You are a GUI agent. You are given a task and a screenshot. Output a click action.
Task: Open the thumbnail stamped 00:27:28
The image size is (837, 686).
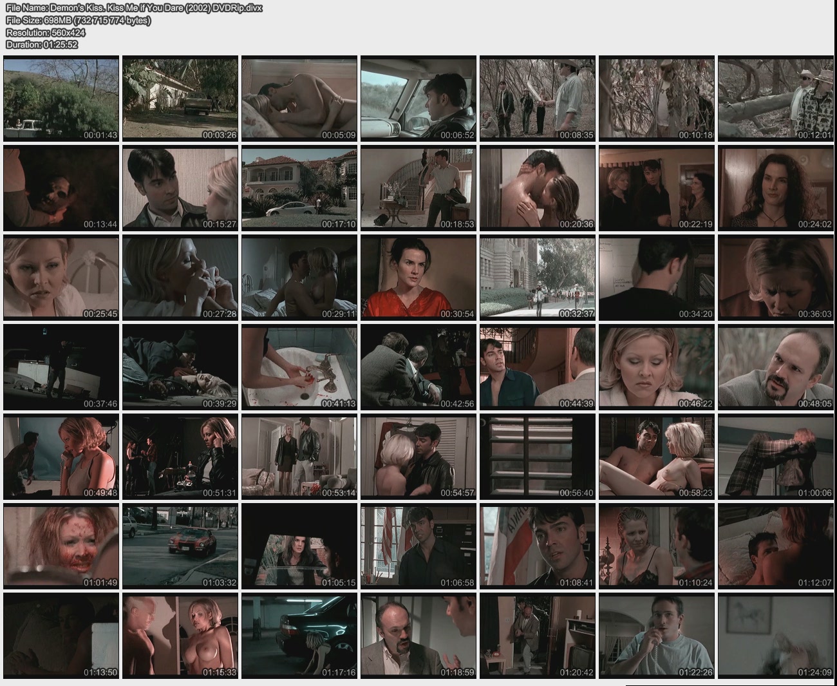pyautogui.click(x=180, y=278)
